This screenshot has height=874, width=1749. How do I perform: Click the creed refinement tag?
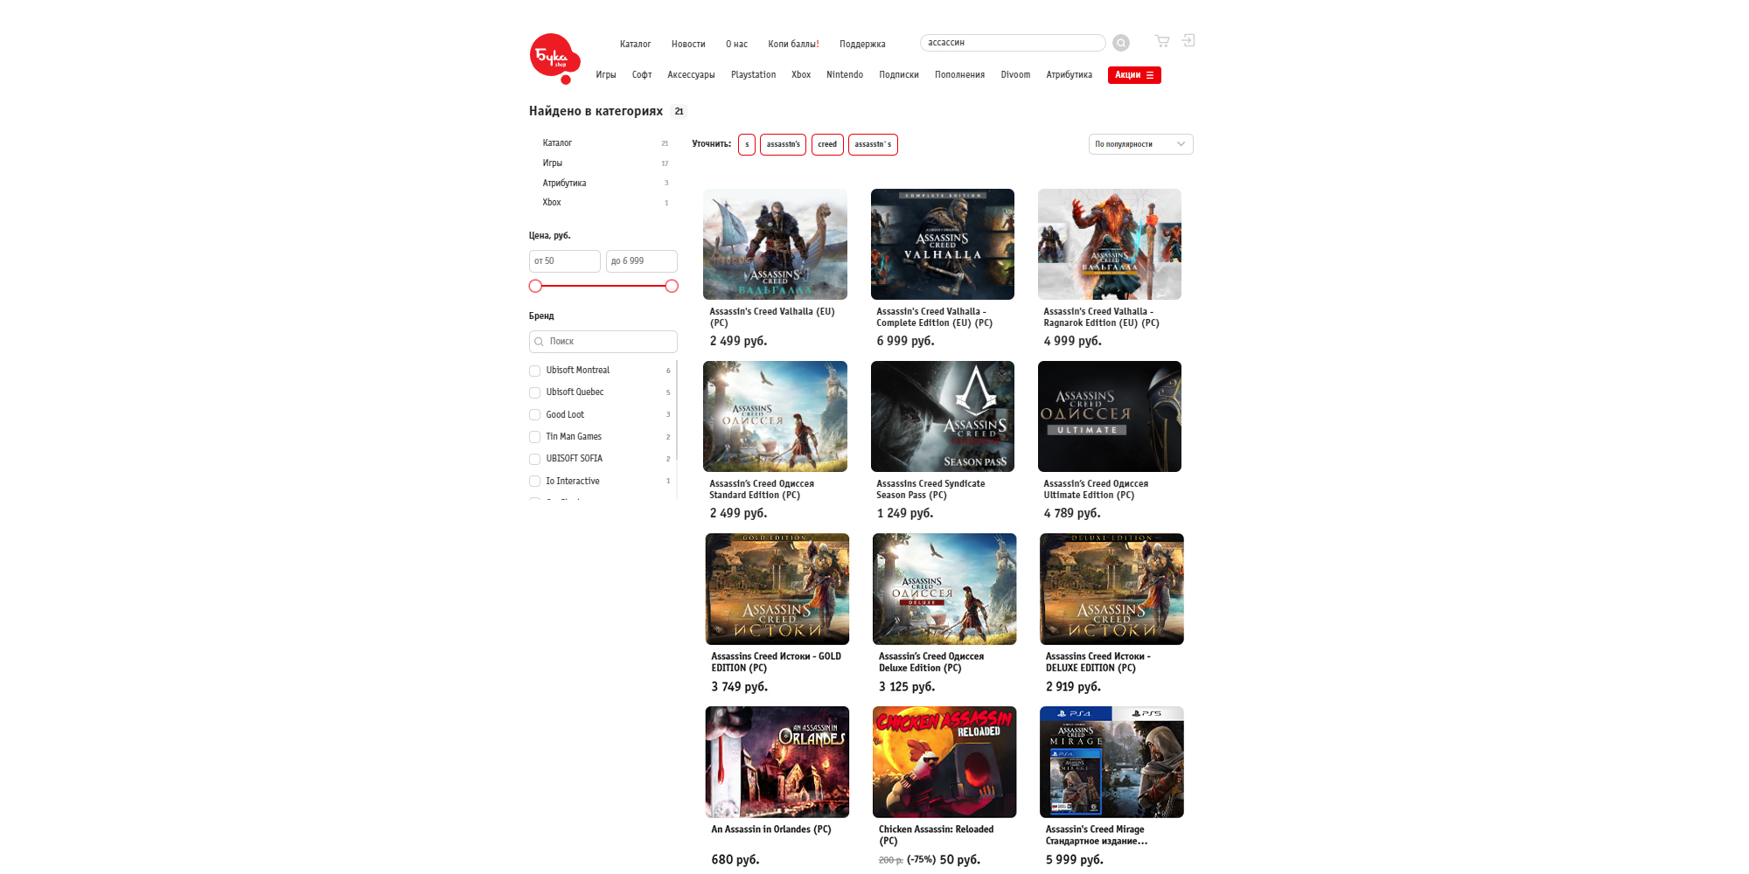pyautogui.click(x=826, y=144)
